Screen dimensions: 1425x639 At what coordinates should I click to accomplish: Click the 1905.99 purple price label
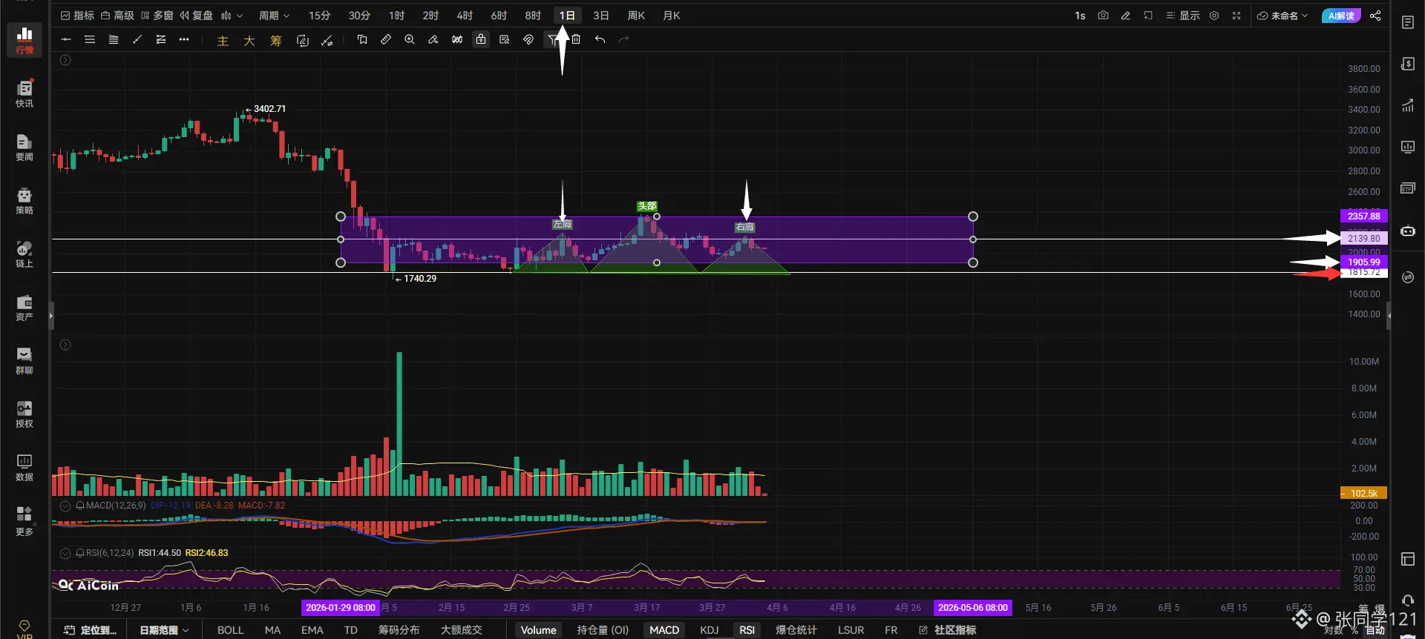[x=1364, y=262]
